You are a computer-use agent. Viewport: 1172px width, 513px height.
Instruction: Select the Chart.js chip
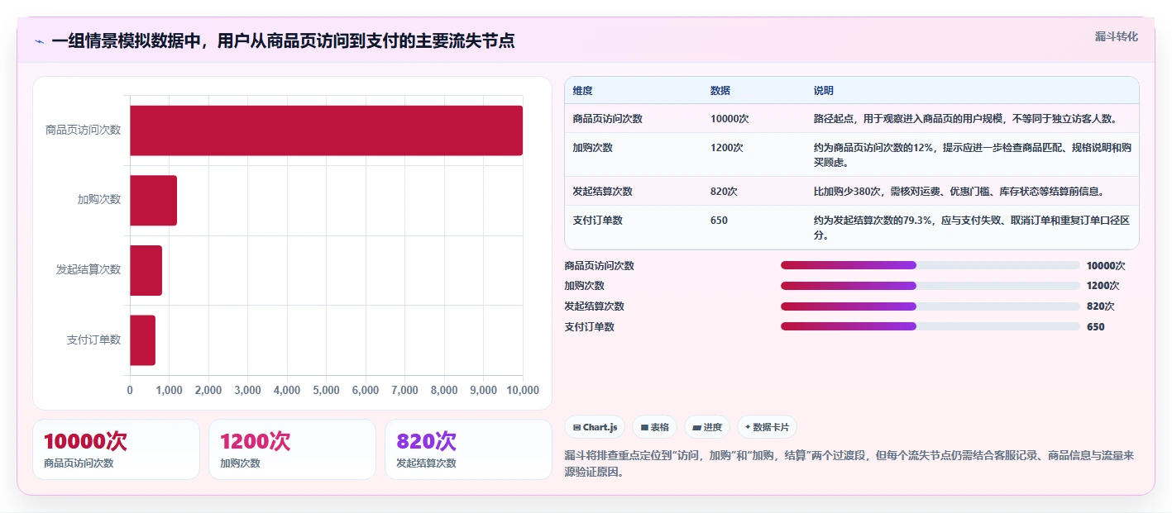595,427
